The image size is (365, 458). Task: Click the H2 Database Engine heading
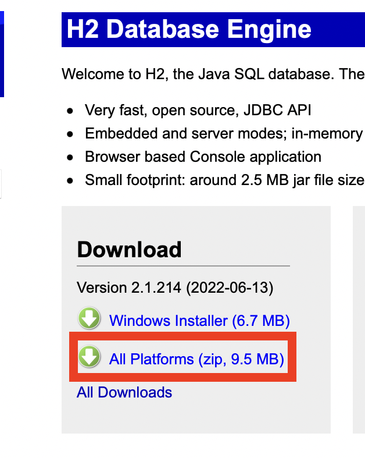coord(189,29)
